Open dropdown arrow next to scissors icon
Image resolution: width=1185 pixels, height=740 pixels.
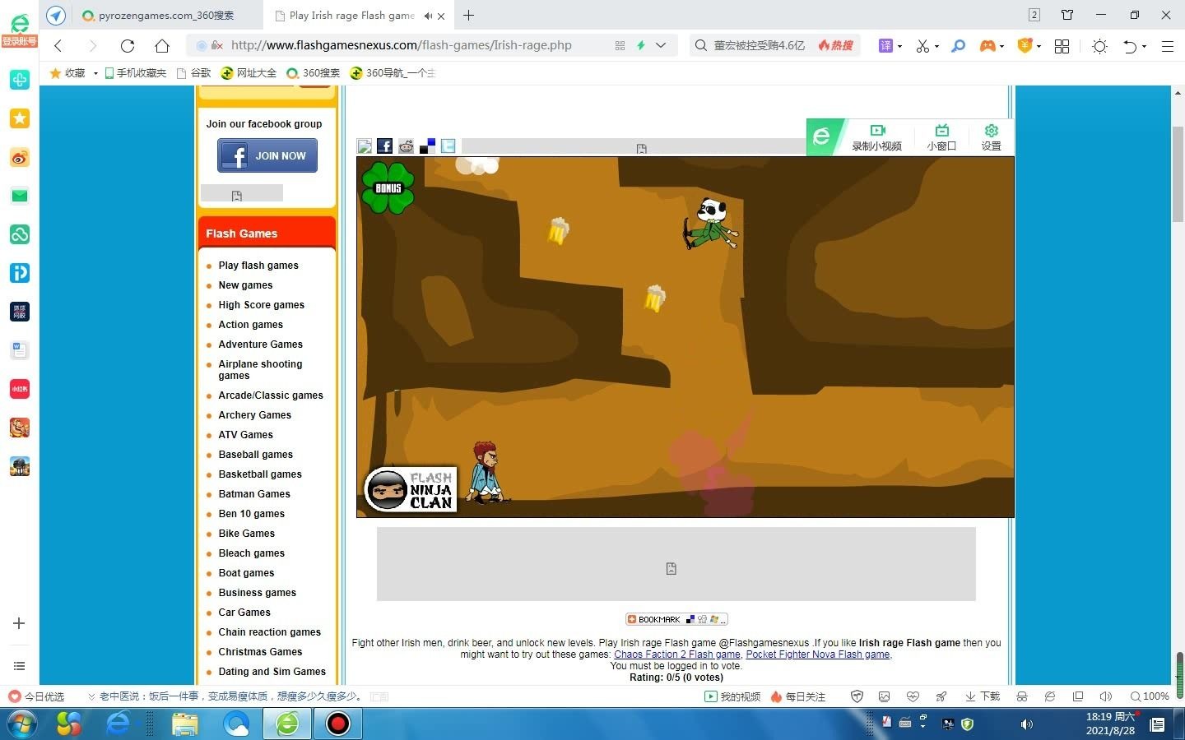pos(936,47)
